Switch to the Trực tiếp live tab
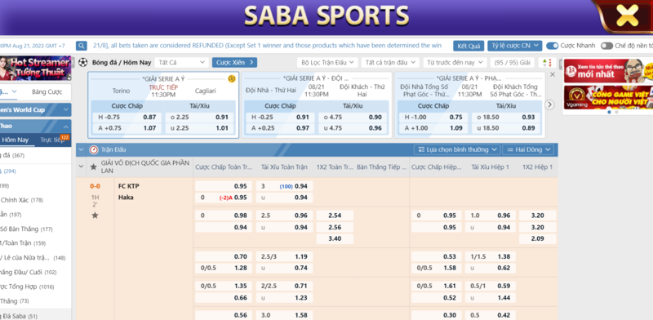The width and height of the screenshot is (653, 320). (52, 140)
